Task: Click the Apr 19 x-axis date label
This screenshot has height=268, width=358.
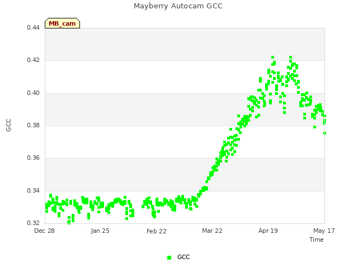Action: (x=268, y=231)
